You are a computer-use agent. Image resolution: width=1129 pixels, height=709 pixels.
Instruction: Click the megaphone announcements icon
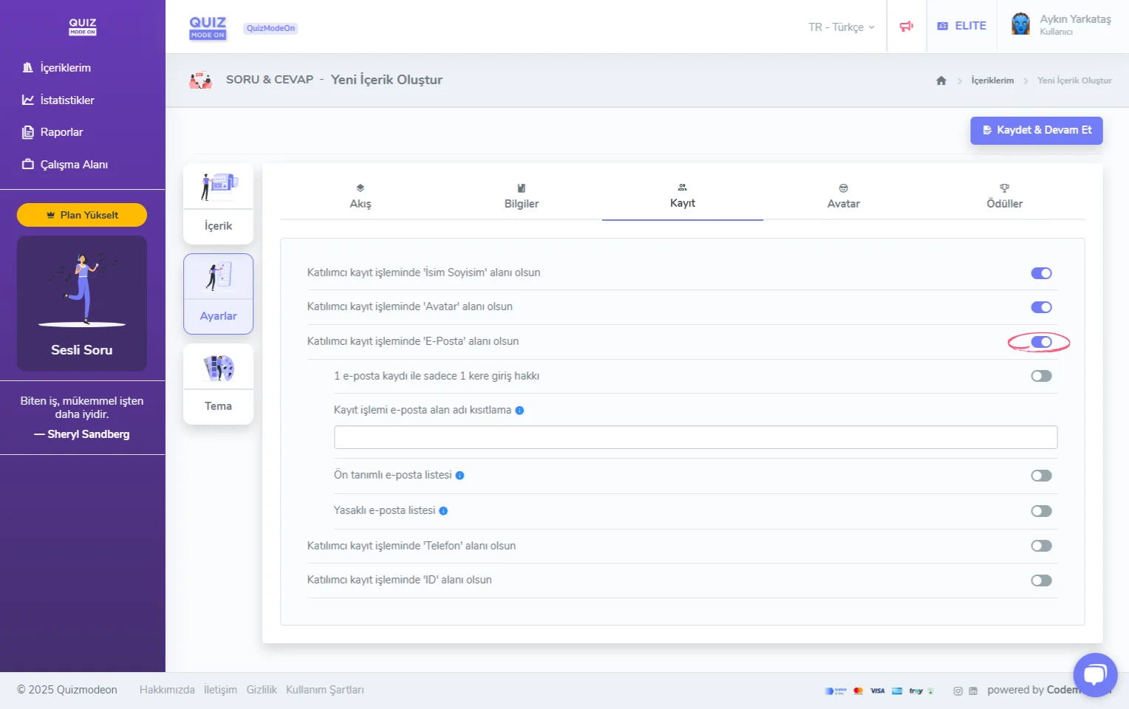click(x=906, y=27)
